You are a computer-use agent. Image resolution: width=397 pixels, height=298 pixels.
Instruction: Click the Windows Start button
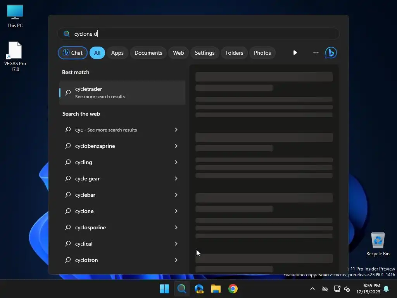(x=164, y=289)
